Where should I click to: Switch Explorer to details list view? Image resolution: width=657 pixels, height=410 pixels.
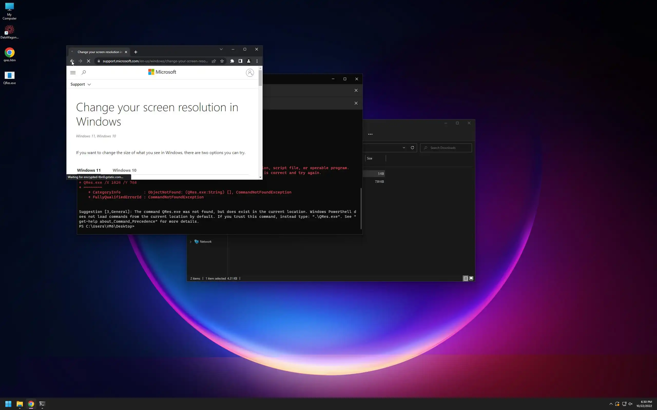(x=465, y=278)
